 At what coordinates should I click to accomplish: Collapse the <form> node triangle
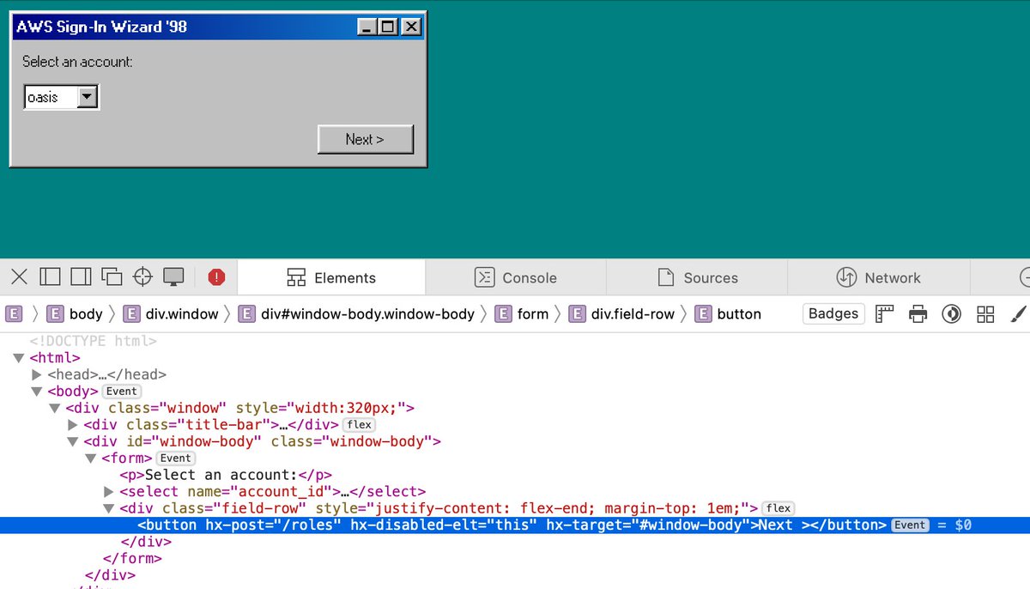(91, 458)
